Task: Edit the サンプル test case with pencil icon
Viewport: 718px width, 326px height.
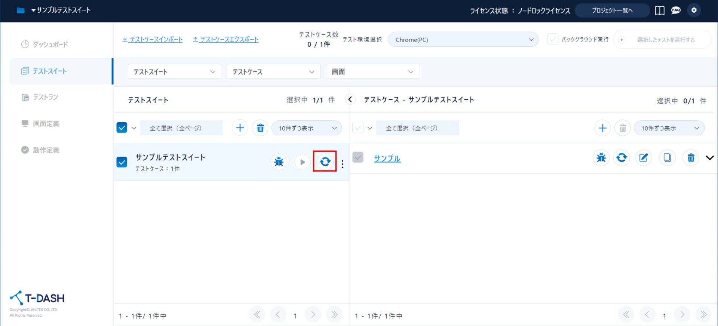Action: coord(643,158)
